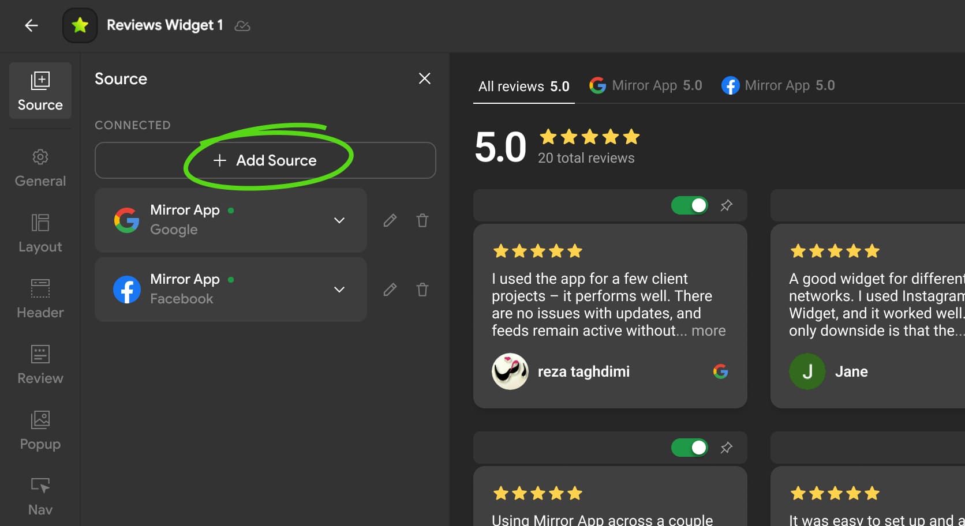Delete the Google source

point(422,220)
